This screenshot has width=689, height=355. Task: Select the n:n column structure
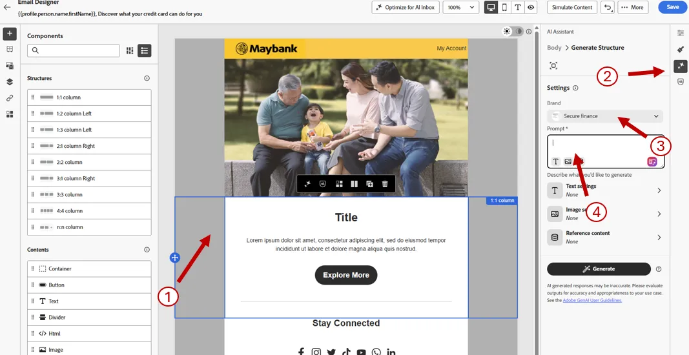89,227
